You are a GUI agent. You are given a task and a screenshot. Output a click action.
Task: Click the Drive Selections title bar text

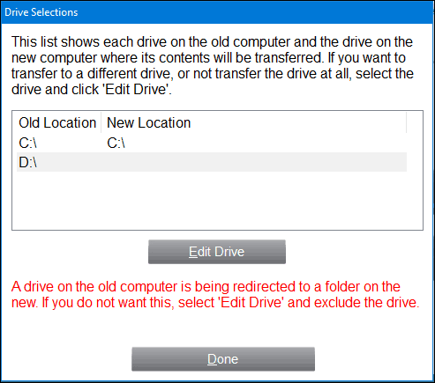(x=41, y=12)
